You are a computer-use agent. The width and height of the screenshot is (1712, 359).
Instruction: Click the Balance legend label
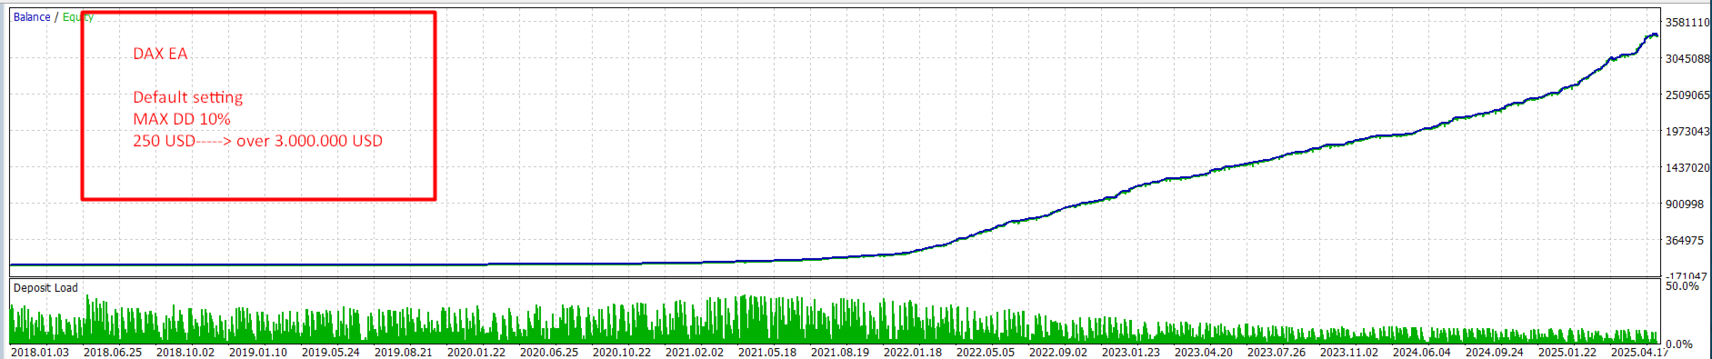click(x=32, y=17)
